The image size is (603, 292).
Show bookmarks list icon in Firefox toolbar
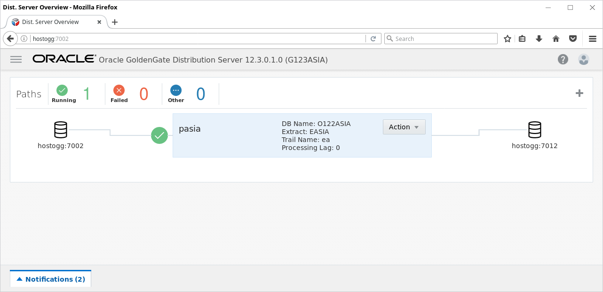pos(522,39)
